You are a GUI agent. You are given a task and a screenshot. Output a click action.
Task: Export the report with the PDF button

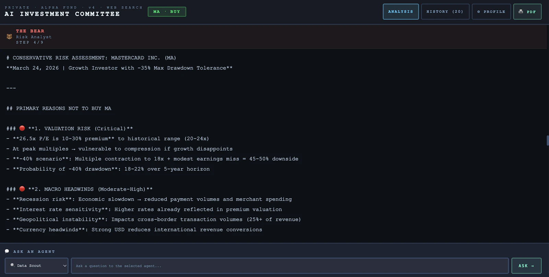pyautogui.click(x=527, y=12)
